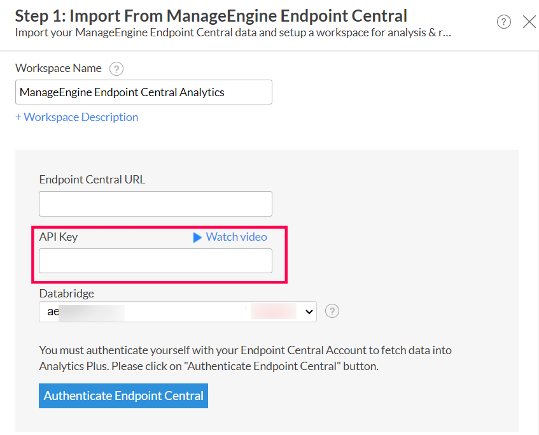
Task: Click the Databridge field label
Action: tap(67, 294)
